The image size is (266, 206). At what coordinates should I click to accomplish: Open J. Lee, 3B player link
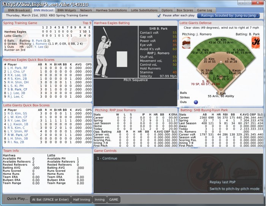tap(17, 93)
